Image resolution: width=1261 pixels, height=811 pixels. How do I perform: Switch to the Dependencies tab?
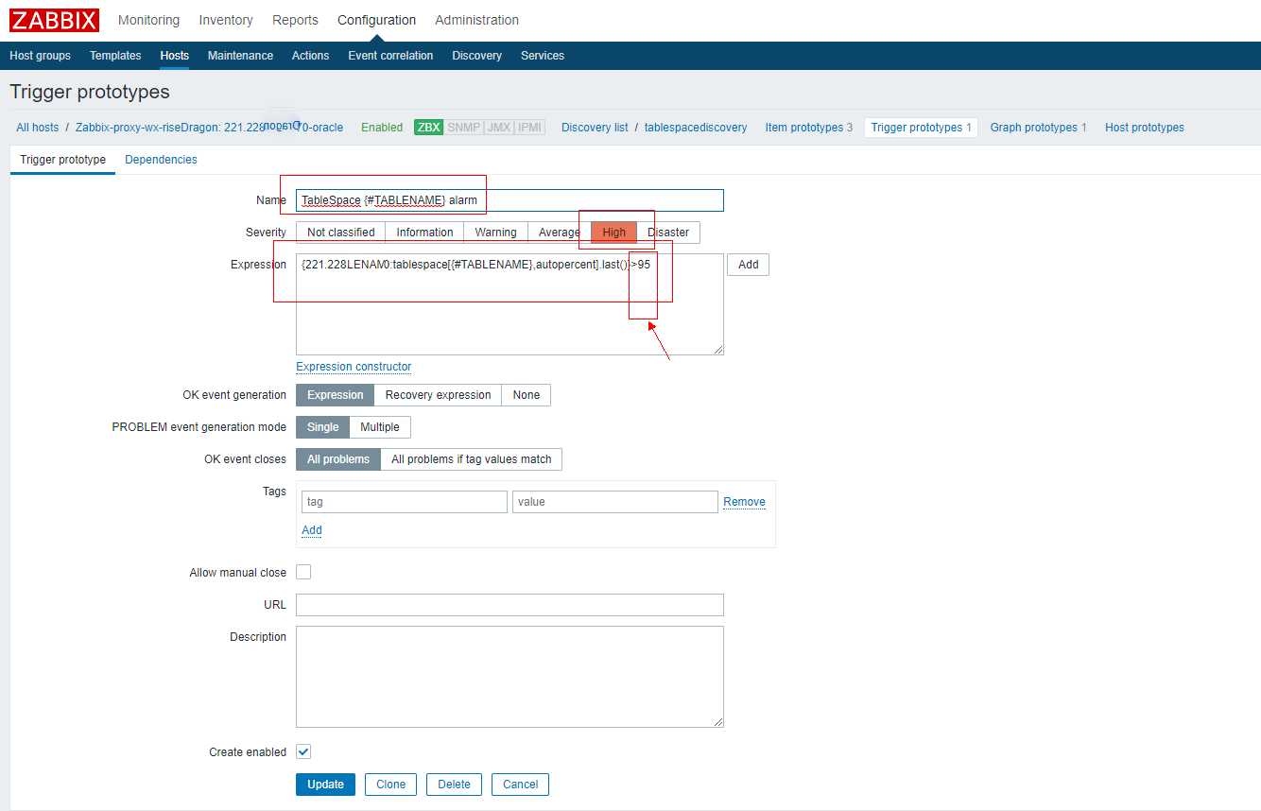pyautogui.click(x=161, y=160)
